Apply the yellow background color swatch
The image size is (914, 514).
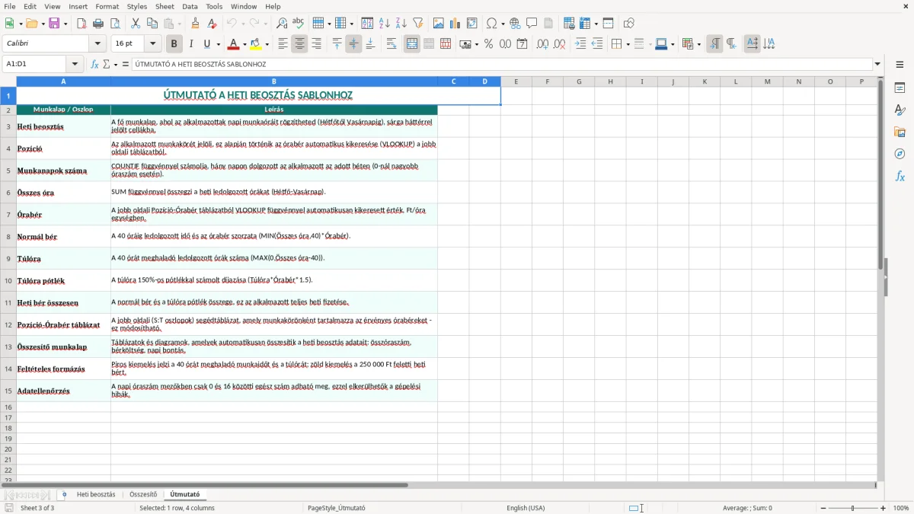[257, 44]
